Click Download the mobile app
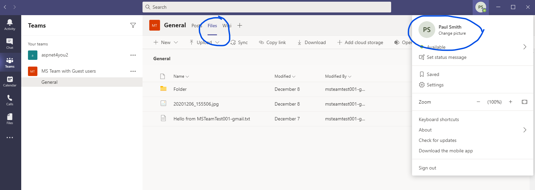 [445, 151]
